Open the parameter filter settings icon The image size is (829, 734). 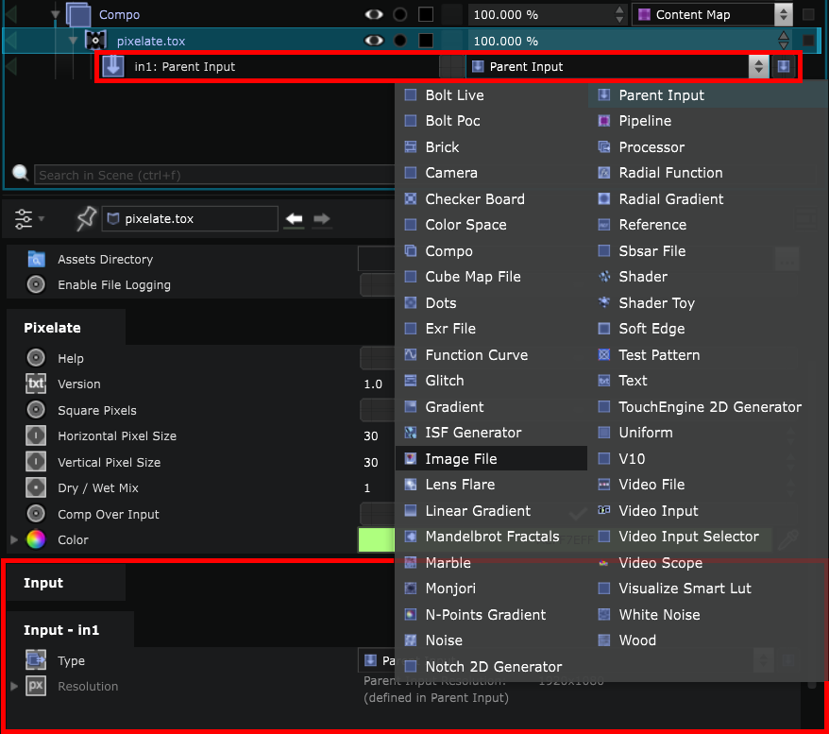[24, 218]
